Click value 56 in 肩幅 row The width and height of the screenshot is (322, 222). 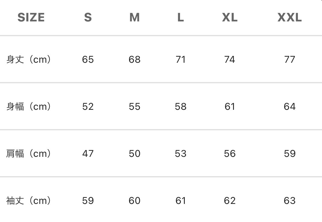pyautogui.click(x=230, y=154)
